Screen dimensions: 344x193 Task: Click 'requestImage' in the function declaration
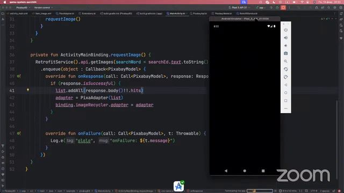[126, 55]
